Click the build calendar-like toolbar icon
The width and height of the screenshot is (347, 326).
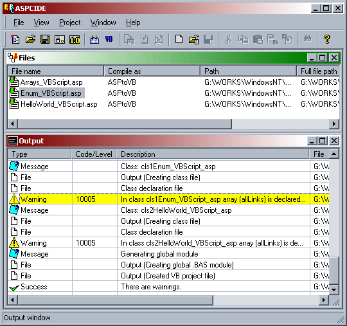click(94, 39)
